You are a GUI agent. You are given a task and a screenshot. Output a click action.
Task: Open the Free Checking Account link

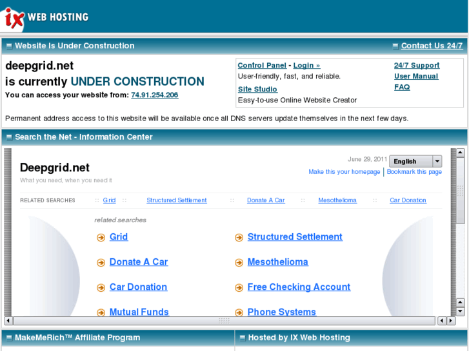(x=299, y=287)
